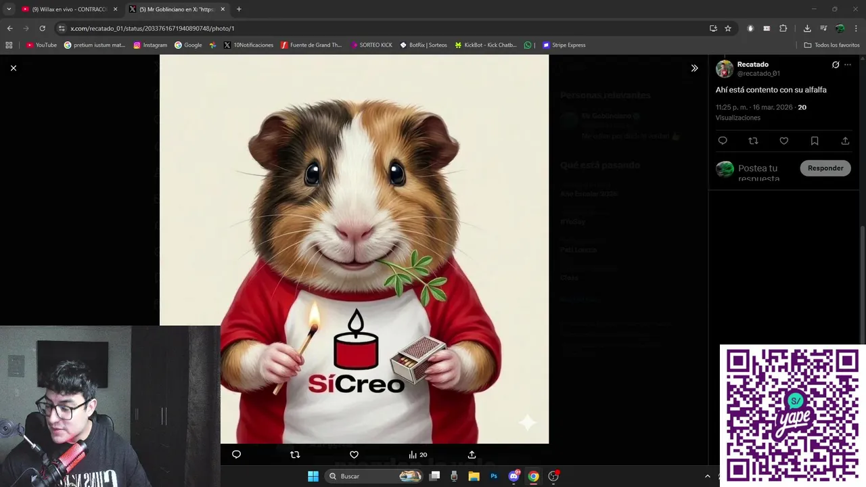Bookmark this page with the star icon
Image resolution: width=866 pixels, height=487 pixels.
[x=728, y=28]
